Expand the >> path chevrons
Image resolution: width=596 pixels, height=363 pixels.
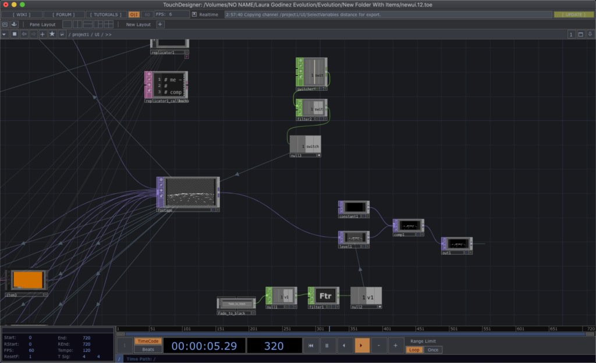point(108,34)
